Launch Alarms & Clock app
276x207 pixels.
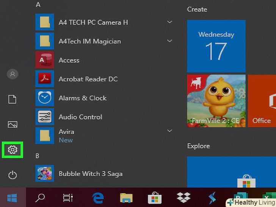coord(82,98)
